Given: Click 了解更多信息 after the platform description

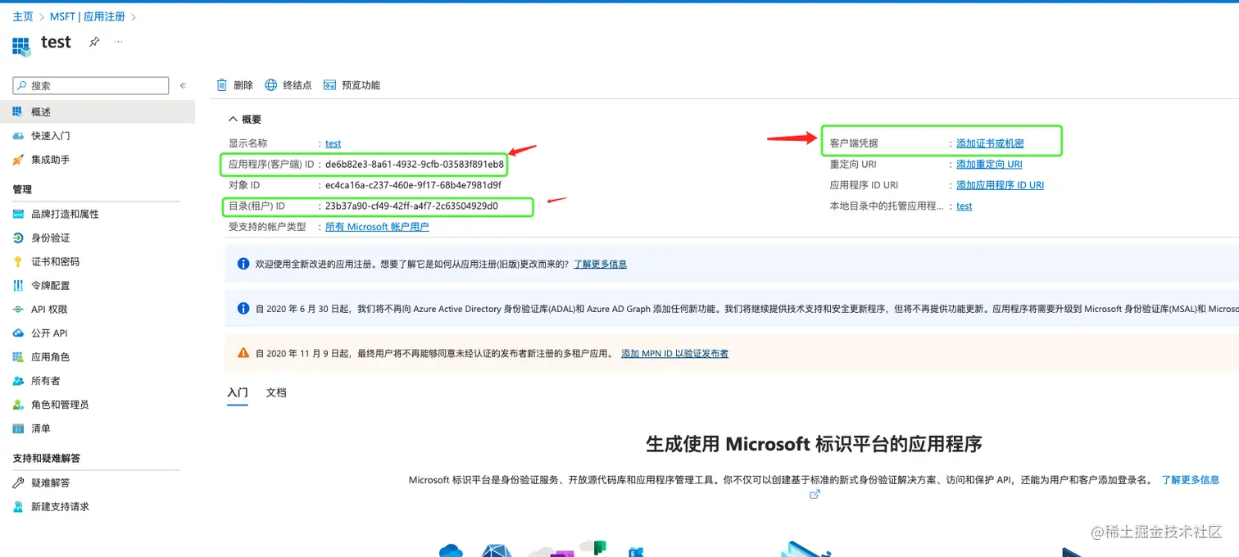Looking at the screenshot, I should click(1190, 480).
